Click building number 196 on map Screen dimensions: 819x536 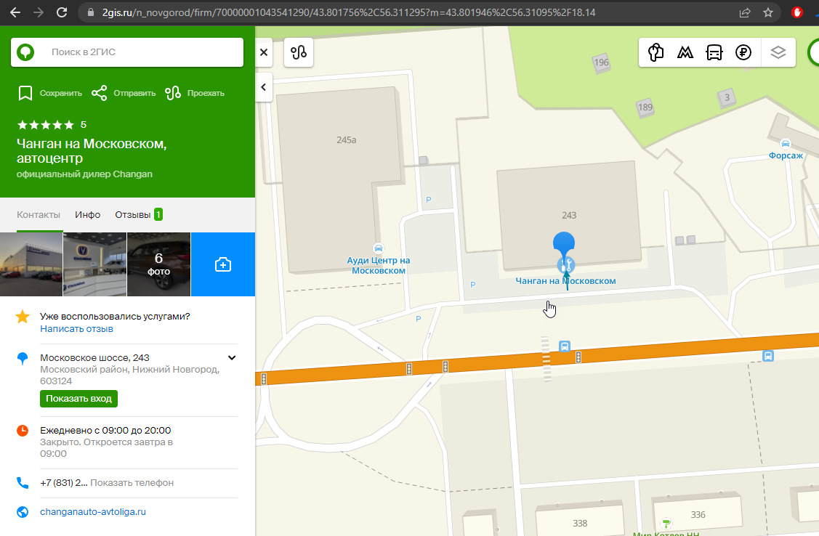(601, 62)
